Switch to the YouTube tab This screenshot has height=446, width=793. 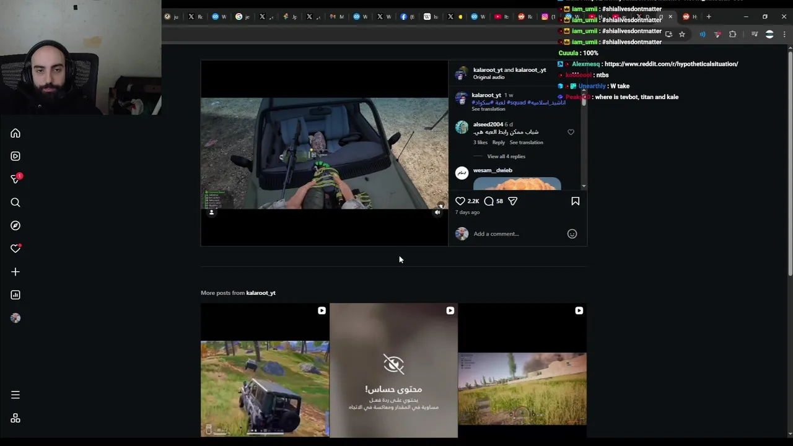[501, 17]
